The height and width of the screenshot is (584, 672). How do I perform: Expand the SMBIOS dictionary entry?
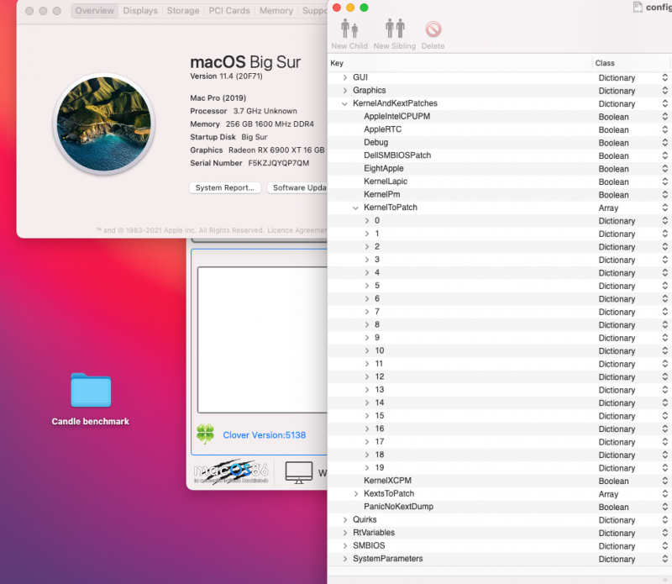click(345, 546)
